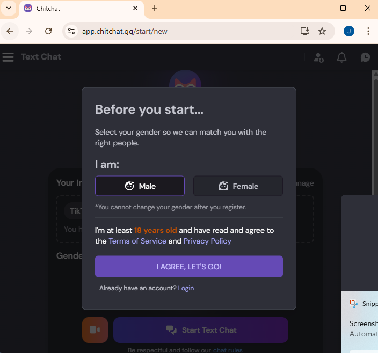Click the orange video chat camera button
Screen dimensions: 378x353
(95, 330)
